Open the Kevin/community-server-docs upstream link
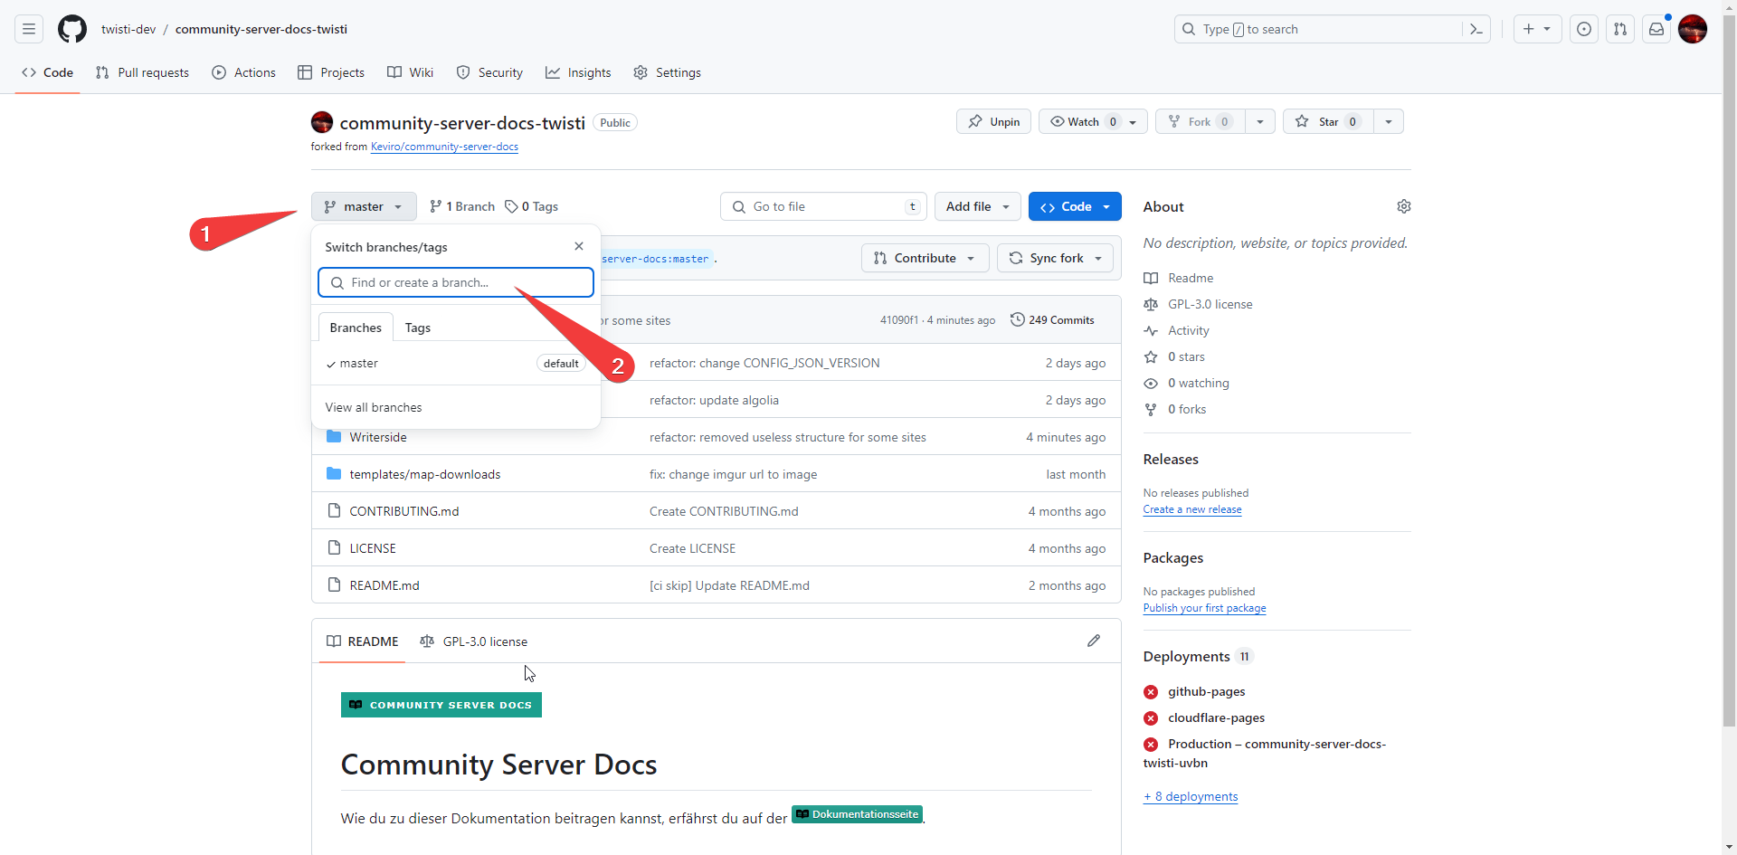1737x855 pixels. [444, 147]
